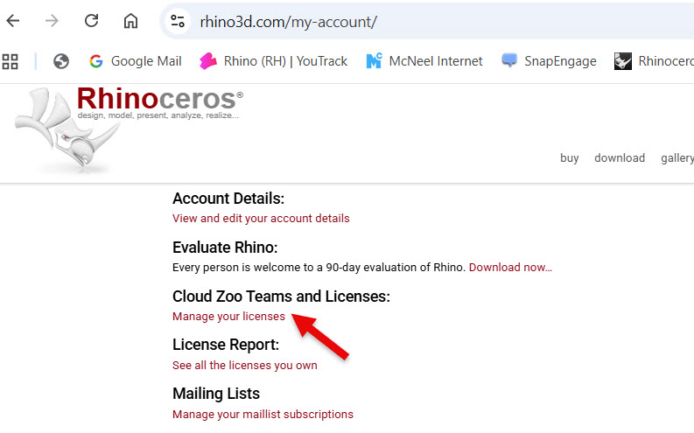Click the address bar URL rhino3d.com/my-account/
Image resolution: width=694 pixels, height=433 pixels.
(288, 22)
